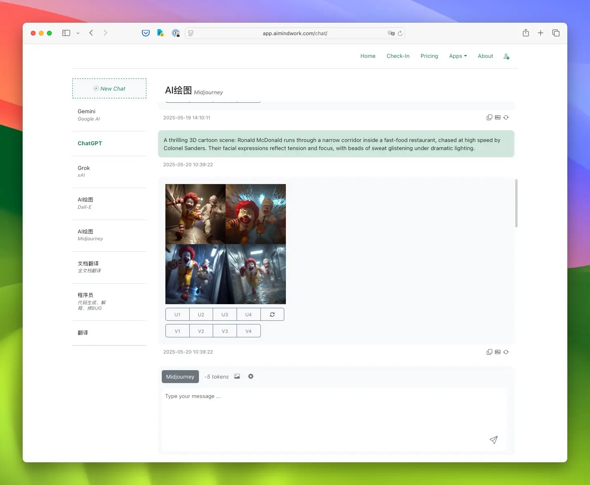Click the generated Ronald McDonald image grid

226,244
